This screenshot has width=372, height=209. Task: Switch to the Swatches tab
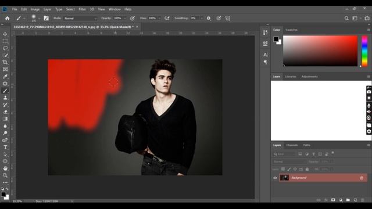tap(291, 30)
